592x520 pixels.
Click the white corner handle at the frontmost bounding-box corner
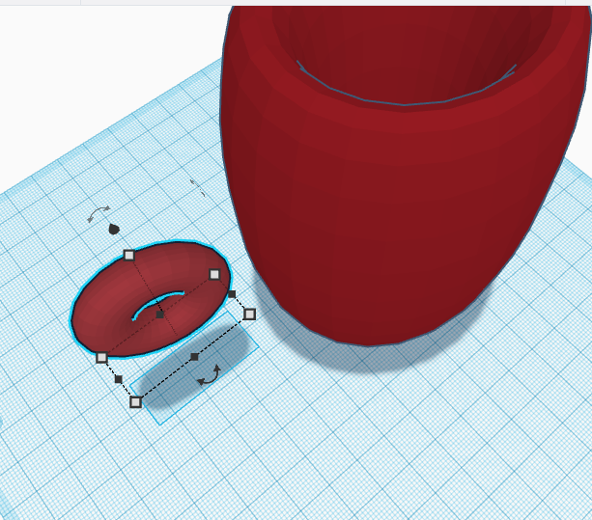point(135,402)
